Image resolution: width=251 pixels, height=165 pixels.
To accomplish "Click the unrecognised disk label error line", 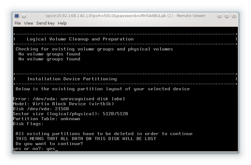I will [69, 99].
